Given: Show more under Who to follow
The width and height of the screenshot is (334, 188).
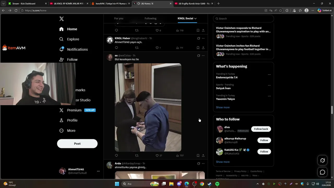Looking at the screenshot, I should (x=223, y=162).
